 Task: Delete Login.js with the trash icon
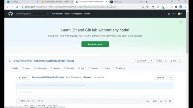pyautogui.click(x=170, y=101)
